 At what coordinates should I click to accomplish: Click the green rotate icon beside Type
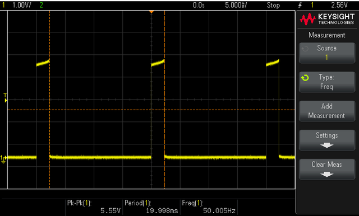[x=305, y=78]
